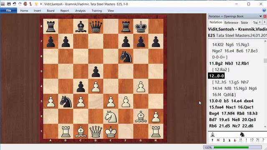Jump to move 13.0-0 in notation

tap(215, 101)
